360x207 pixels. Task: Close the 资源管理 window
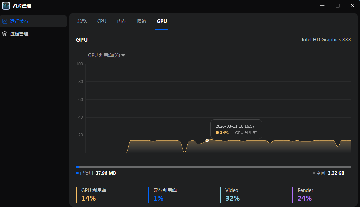pyautogui.click(x=353, y=6)
